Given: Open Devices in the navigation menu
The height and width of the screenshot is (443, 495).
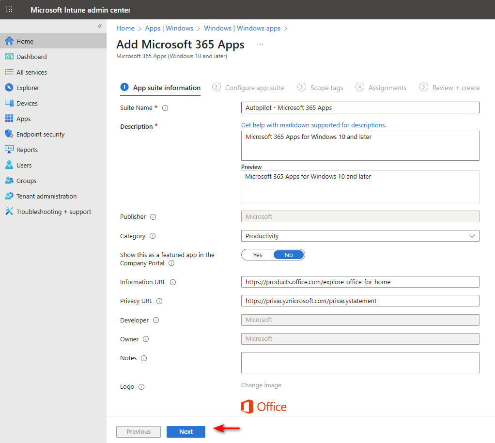Looking at the screenshot, I should tap(27, 103).
